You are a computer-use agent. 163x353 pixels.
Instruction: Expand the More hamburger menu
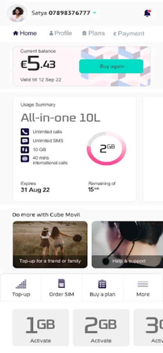pos(143,284)
